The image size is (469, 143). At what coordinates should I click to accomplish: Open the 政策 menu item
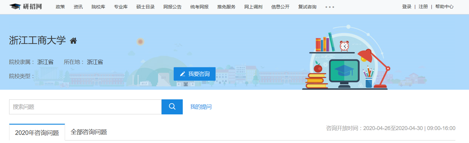click(x=60, y=7)
